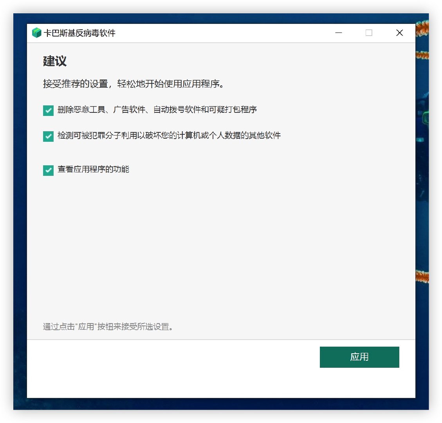
Task: Click the text 接受推荐的设置，轻松地开始使用应用程序
Action: pos(134,84)
